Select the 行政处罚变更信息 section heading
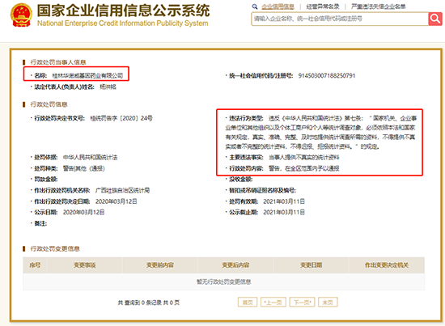The height and width of the screenshot is (326, 445). [x=55, y=249]
